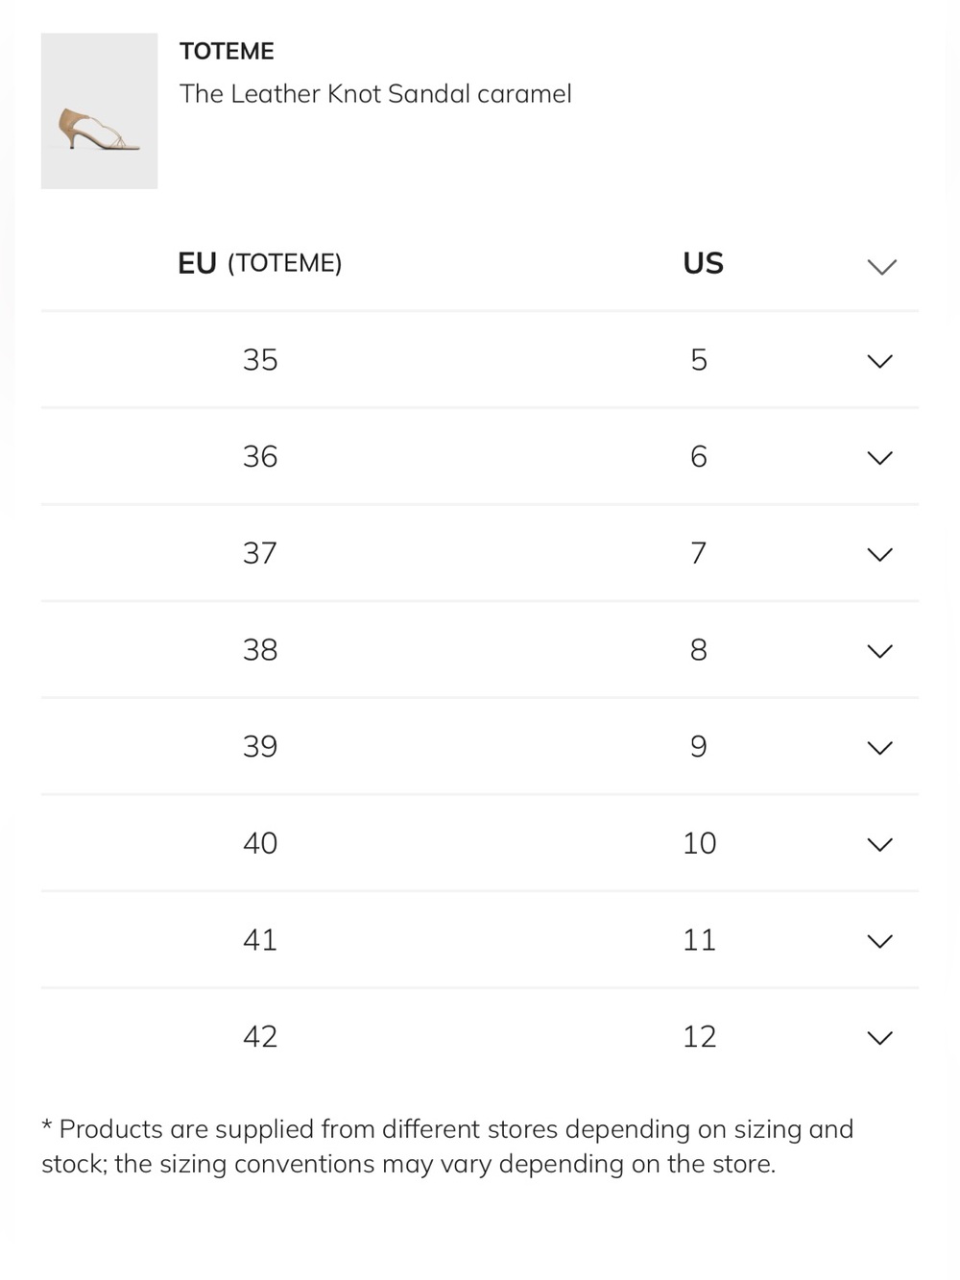The width and height of the screenshot is (960, 1280).
Task: Expand the US size system dropdown
Action: (x=881, y=266)
